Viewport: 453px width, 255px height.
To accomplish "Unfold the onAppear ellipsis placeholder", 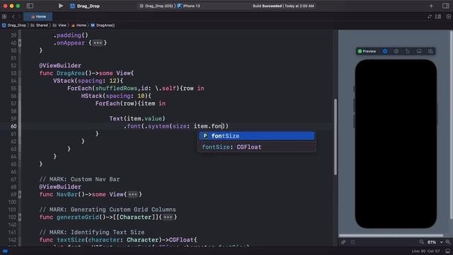I will [98, 42].
